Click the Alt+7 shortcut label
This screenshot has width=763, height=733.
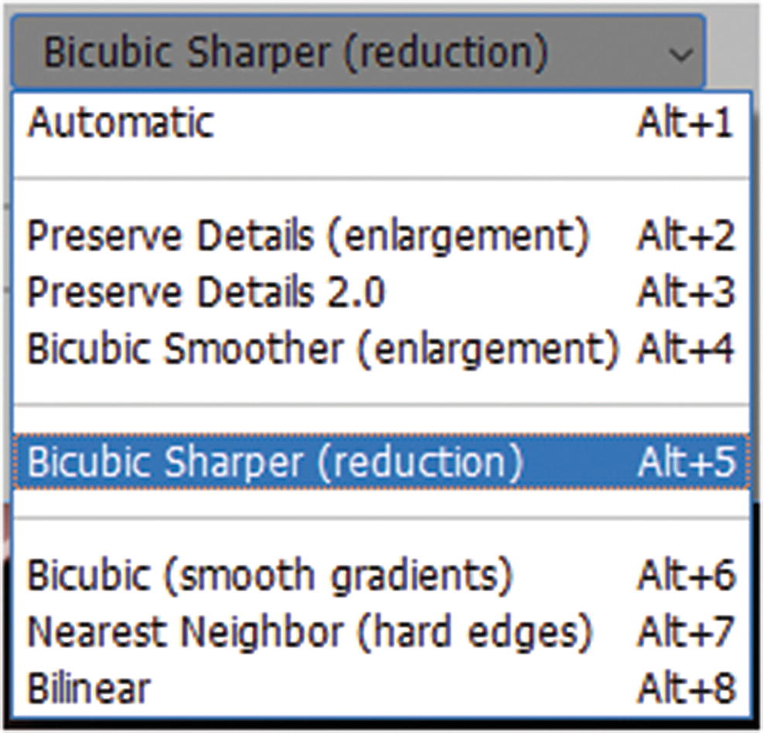coord(685,632)
